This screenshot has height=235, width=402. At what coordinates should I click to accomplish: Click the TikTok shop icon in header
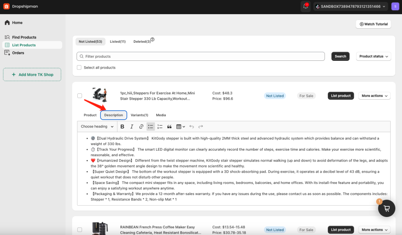click(317, 7)
